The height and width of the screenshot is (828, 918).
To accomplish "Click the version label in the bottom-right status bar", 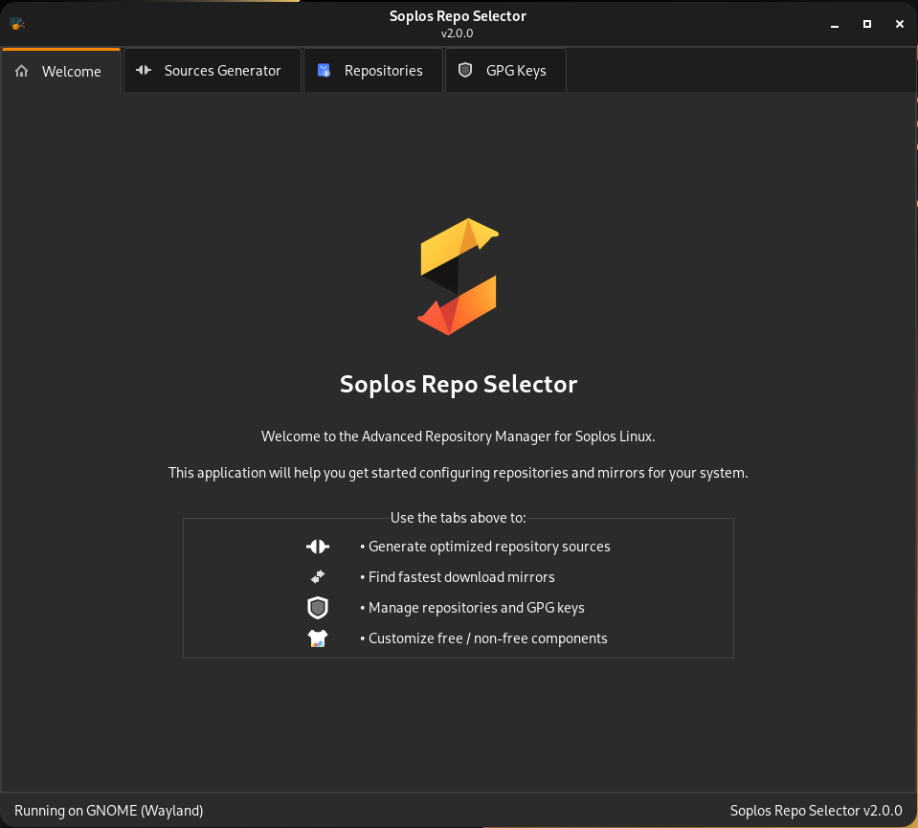I will [816, 810].
